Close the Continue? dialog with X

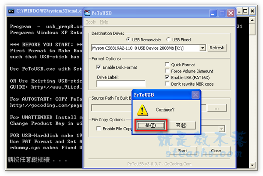coord(195,95)
